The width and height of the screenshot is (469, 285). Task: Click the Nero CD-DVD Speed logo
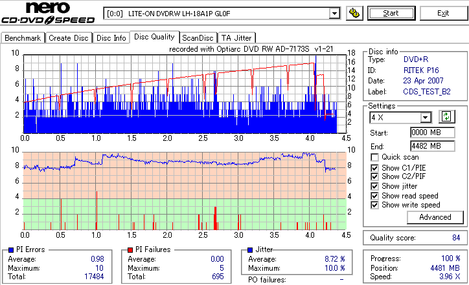(x=48, y=13)
